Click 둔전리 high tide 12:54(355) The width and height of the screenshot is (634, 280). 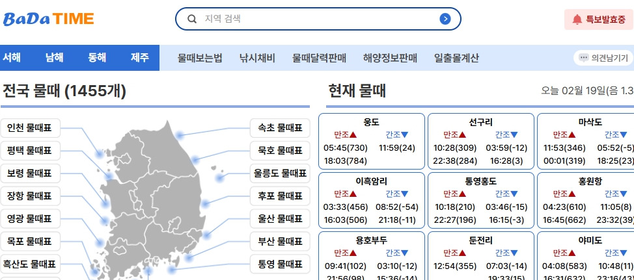(455, 267)
